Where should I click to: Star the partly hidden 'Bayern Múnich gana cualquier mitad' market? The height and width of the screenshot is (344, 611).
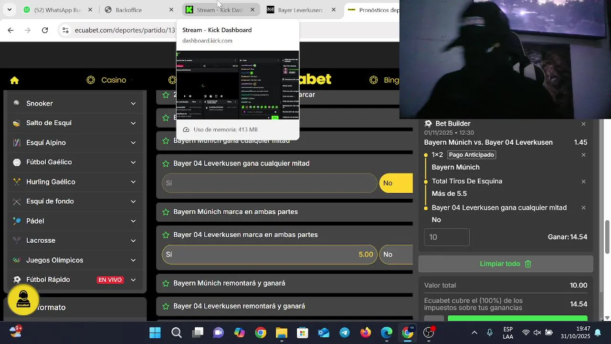tap(166, 140)
